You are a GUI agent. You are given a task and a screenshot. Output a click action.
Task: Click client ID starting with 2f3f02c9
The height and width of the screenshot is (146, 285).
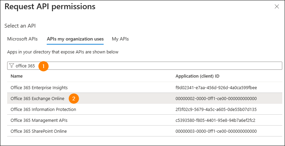click(x=216, y=109)
